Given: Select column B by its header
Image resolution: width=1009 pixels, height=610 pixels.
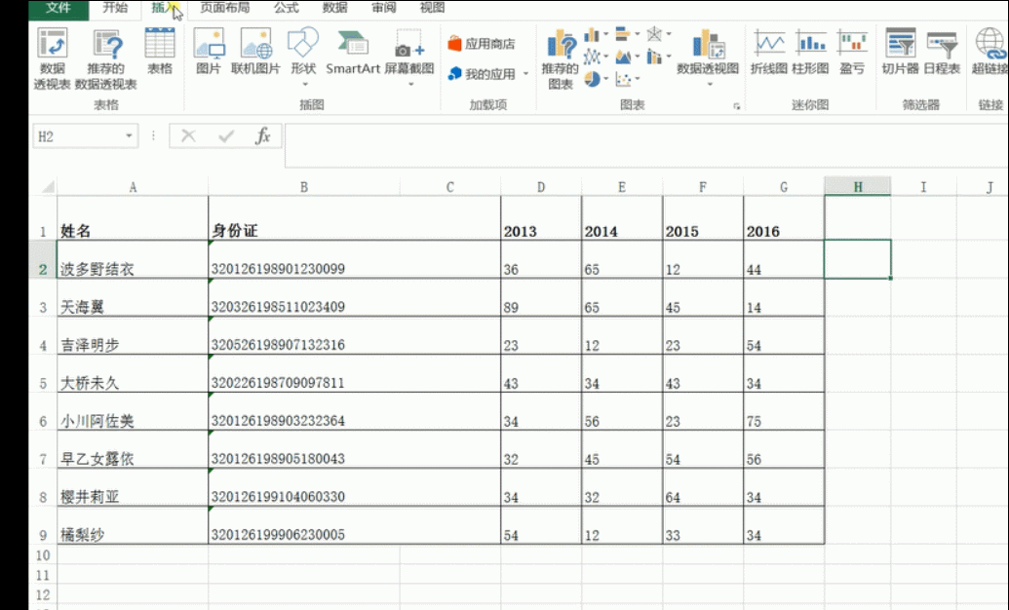Looking at the screenshot, I should 304,187.
